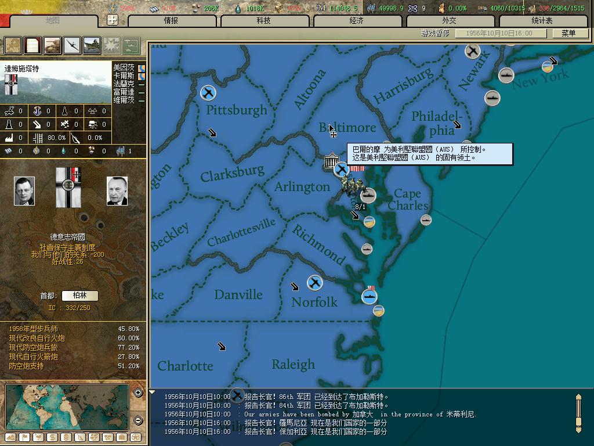Image resolution: width=594 pixels, height=446 pixels.
Task: Select neighboring province 维爾茨
Action: tap(124, 100)
